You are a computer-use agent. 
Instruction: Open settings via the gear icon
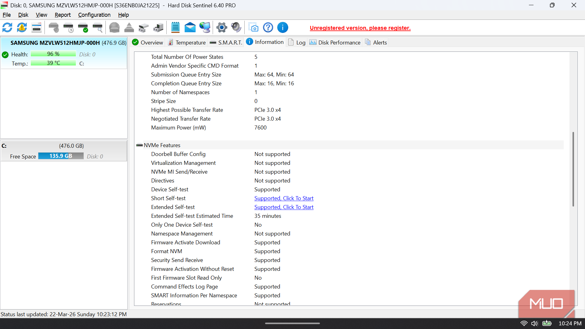point(222,28)
